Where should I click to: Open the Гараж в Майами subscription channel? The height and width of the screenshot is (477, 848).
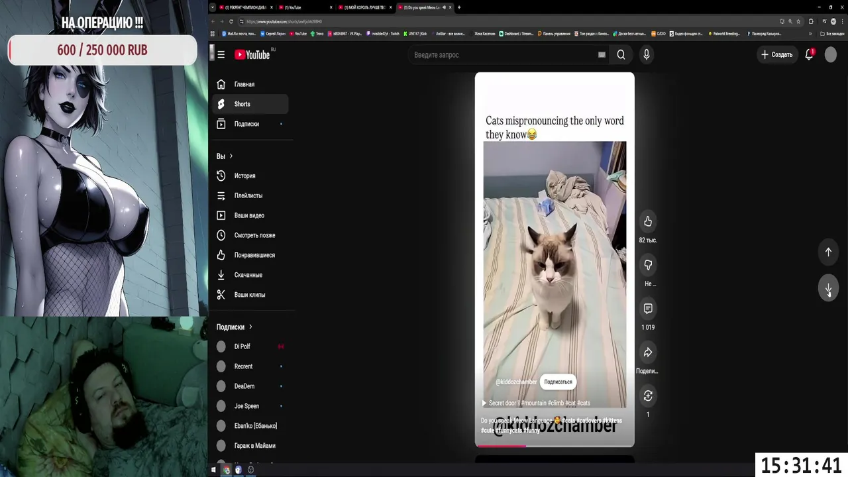tap(250, 446)
